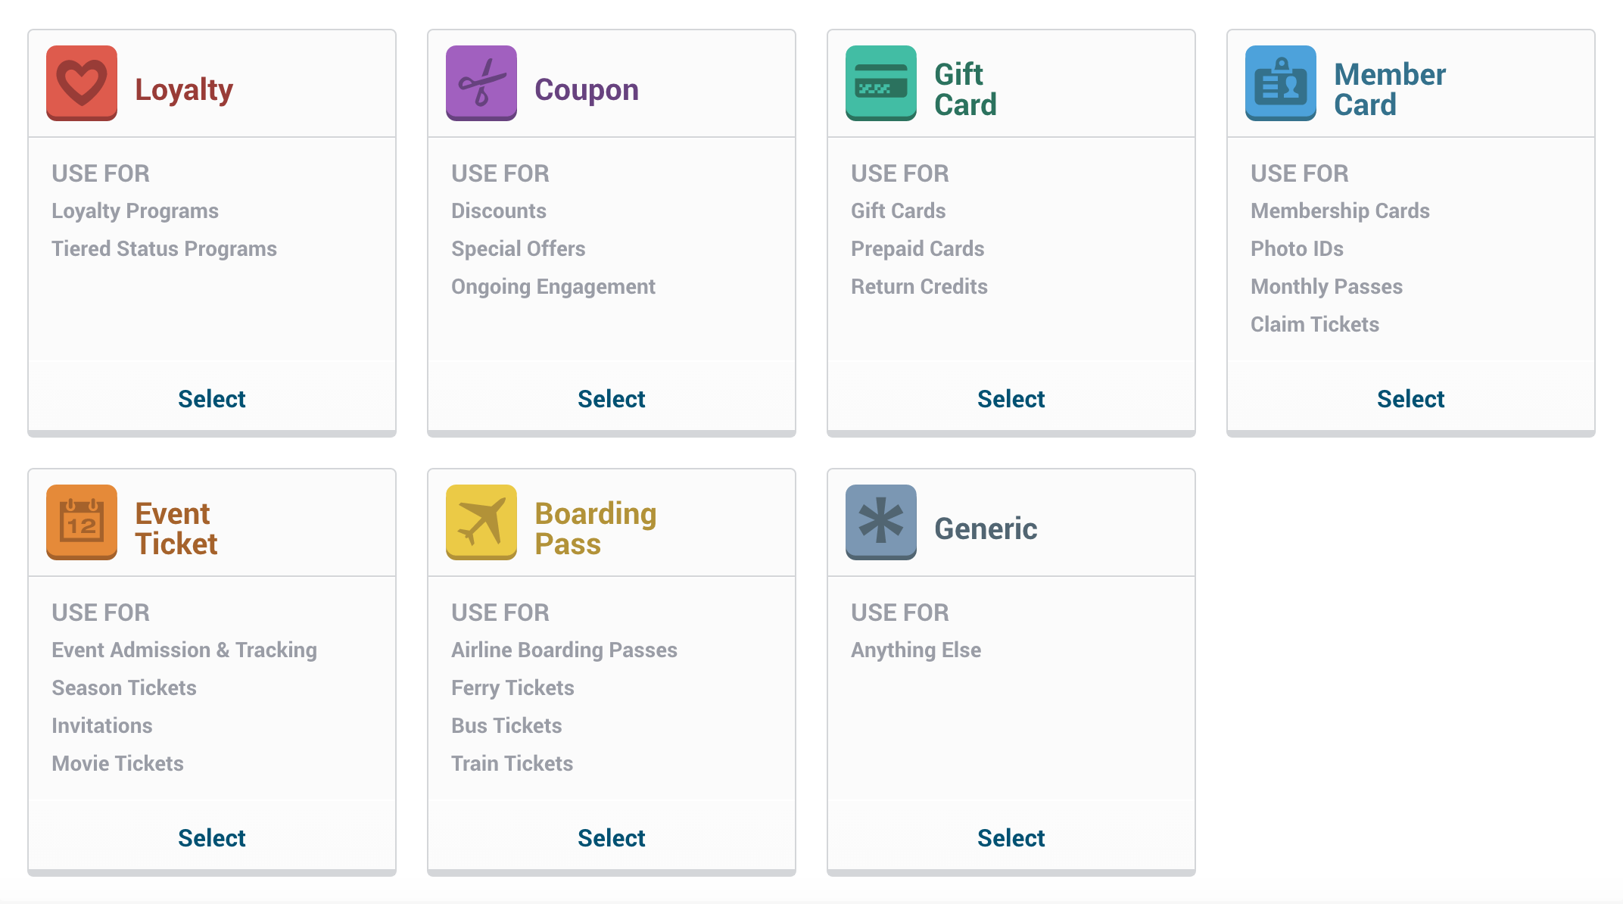Select the Coupon pass type
The width and height of the screenshot is (1623, 904).
click(612, 399)
